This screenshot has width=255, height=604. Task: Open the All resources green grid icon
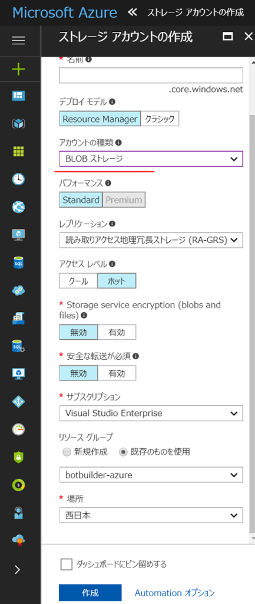click(18, 152)
